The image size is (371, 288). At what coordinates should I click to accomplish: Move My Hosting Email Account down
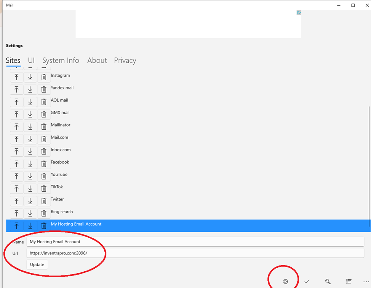tap(30, 226)
